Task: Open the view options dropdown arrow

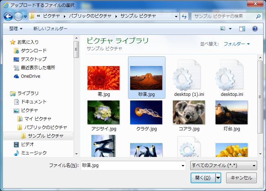Action: (230, 29)
